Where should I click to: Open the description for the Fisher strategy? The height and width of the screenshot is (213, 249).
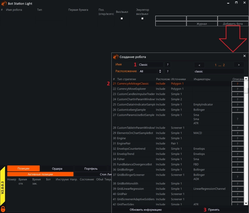click(x=238, y=159)
